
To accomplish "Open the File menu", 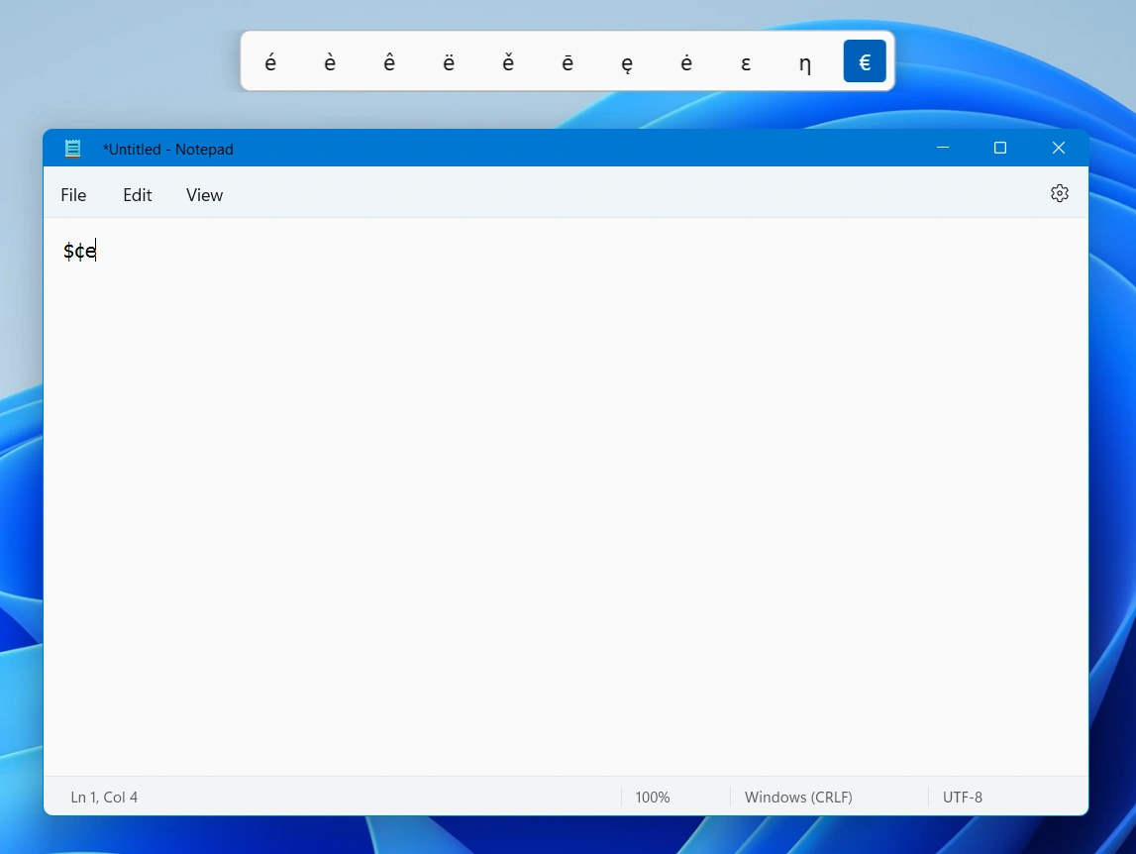I will click(x=73, y=195).
